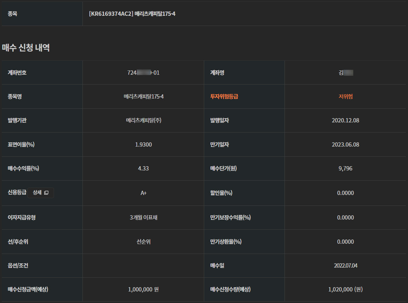Click the 매수수익률(%) label
Screen dimensions: 408x303
pos(24,169)
